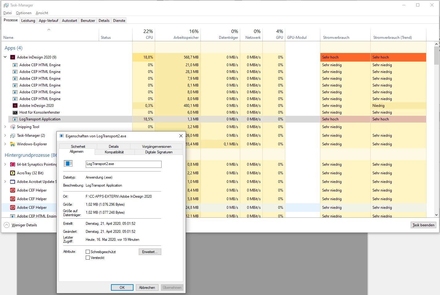
Task: Expand the Snipping Tool process group
Action: click(5, 127)
